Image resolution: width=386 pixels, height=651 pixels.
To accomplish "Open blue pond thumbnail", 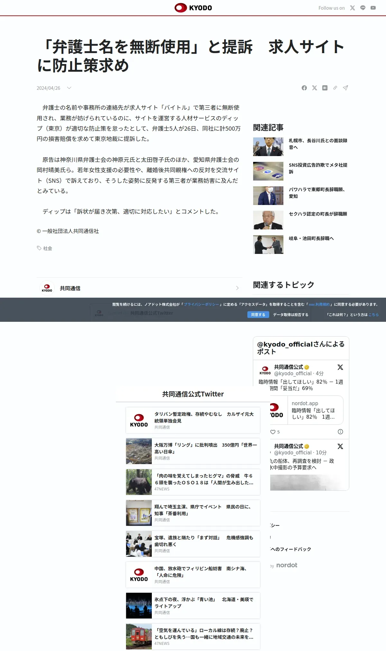I will point(139,606).
